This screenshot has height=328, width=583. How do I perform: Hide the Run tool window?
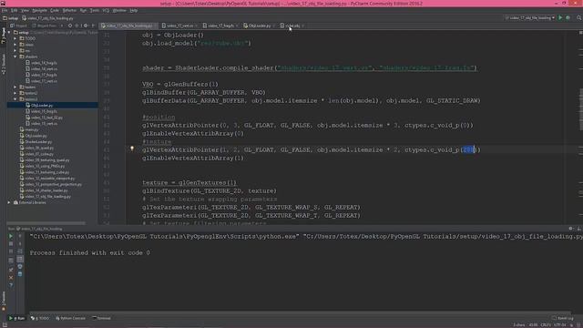click(x=579, y=229)
